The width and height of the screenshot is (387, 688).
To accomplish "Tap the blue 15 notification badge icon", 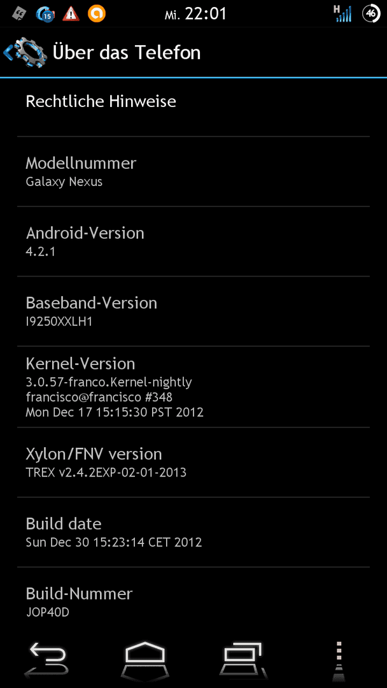I will (45, 14).
